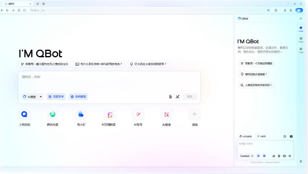Image resolution: width=308 pixels, height=174 pixels.
Task: Expand the AI搜索 mode dropdown
Action: pos(41,97)
